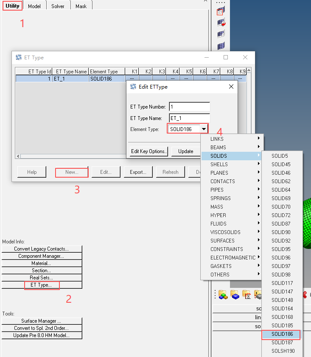Click in the ET Type Name field
Screen dimensions: 311x357
pyautogui.click(x=189, y=118)
